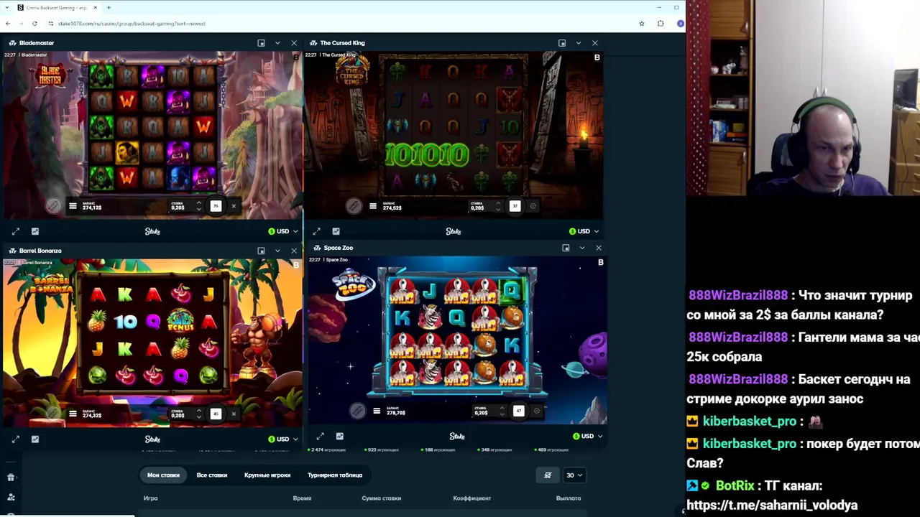
Task: Sort by the Время column header
Action: coord(302,498)
